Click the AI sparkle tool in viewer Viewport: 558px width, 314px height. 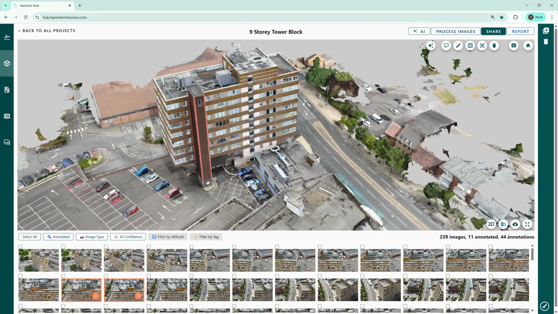coord(431,46)
